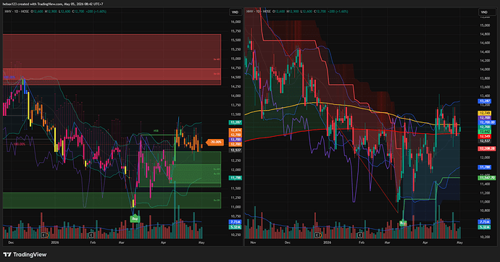
Task: Click the blue 12,700.00 price tag on right chart
Action: point(487,122)
